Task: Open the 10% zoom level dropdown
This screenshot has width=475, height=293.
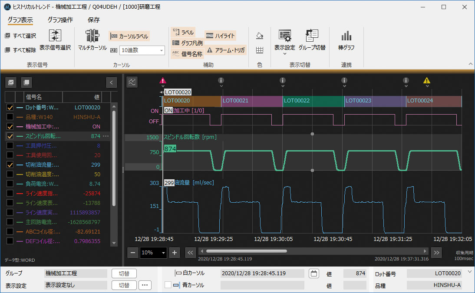Action: 153,253
